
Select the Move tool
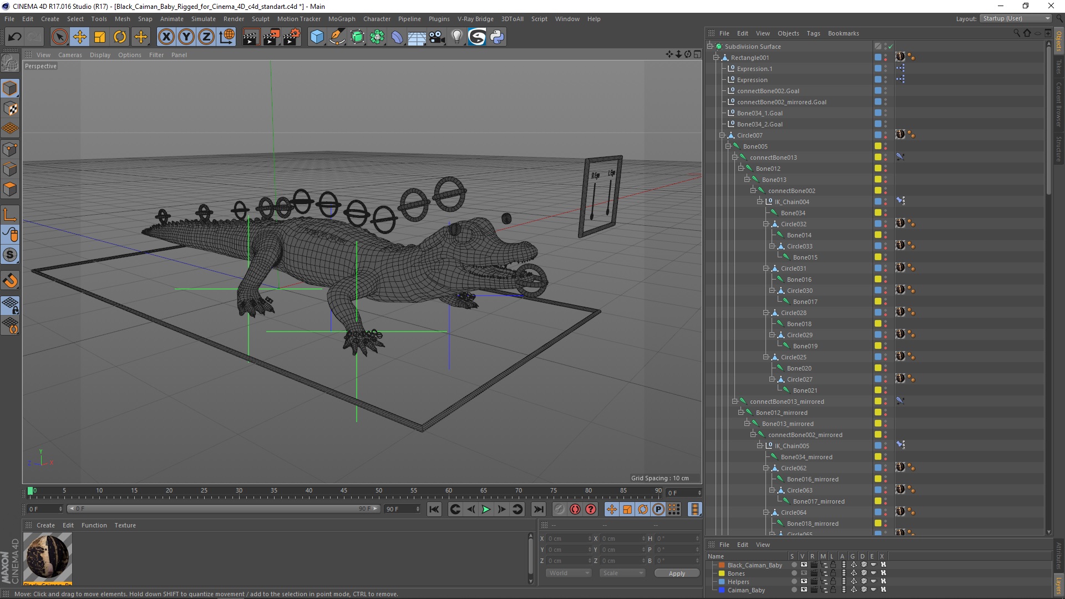tap(79, 37)
